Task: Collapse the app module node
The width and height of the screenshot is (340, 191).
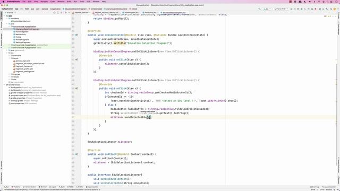Action: (5, 16)
